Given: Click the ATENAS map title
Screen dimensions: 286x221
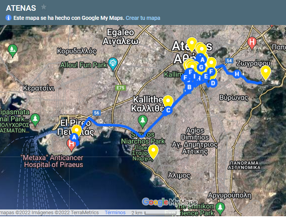Looking at the screenshot, I should 21,8.
